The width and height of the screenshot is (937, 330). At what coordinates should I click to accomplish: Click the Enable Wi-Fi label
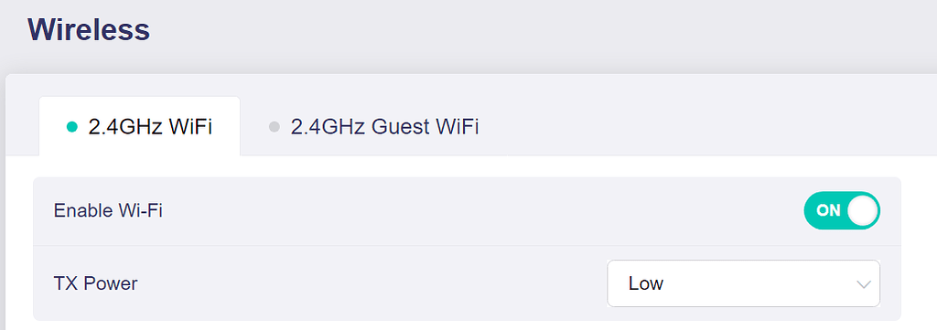tap(108, 210)
